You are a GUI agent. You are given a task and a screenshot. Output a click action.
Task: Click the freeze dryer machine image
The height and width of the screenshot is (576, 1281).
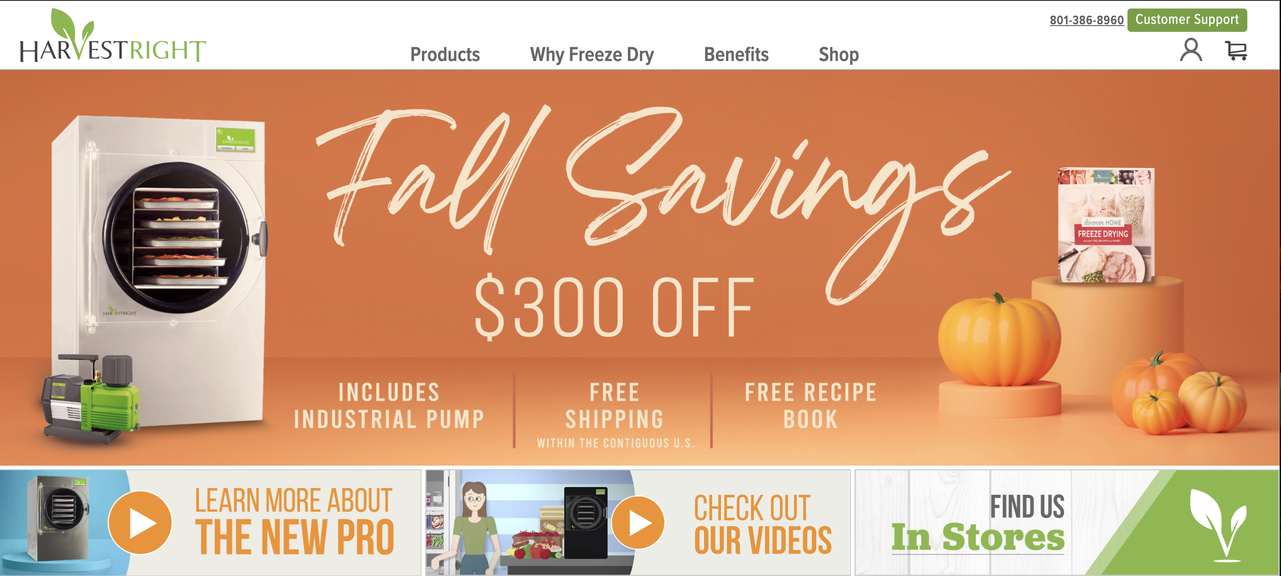pos(159,271)
